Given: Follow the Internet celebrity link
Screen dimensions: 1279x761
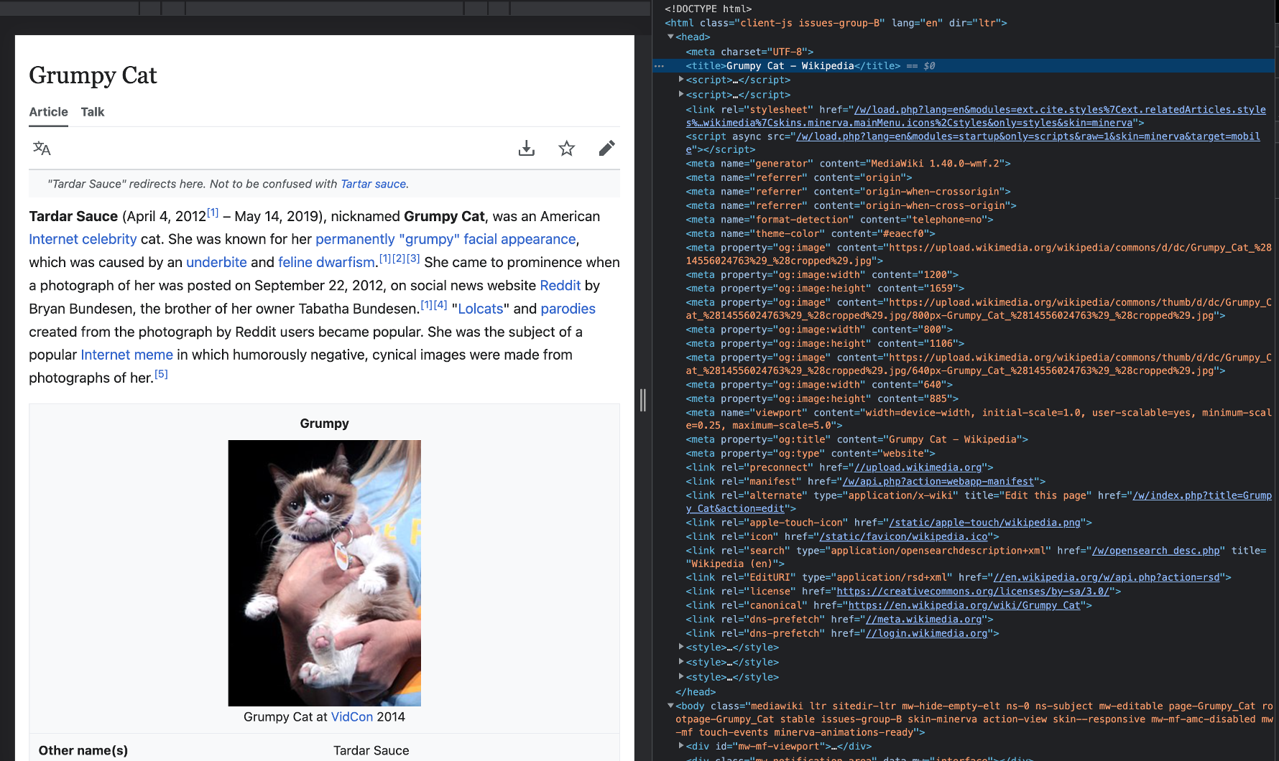Looking at the screenshot, I should (83, 239).
